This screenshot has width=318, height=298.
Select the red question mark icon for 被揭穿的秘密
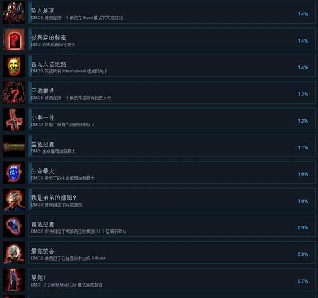click(14, 39)
